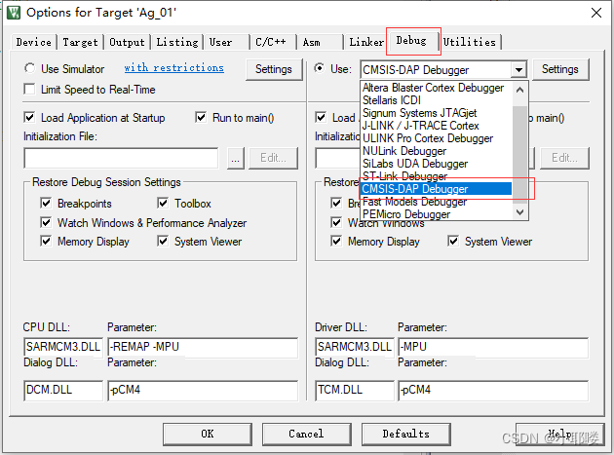Select the Use Simulator radio button
Viewport: 614px width, 455px height.
coord(30,68)
